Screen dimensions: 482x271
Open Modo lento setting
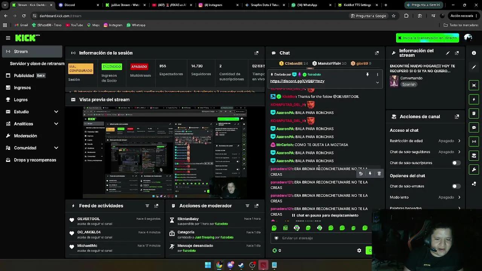(x=425, y=197)
